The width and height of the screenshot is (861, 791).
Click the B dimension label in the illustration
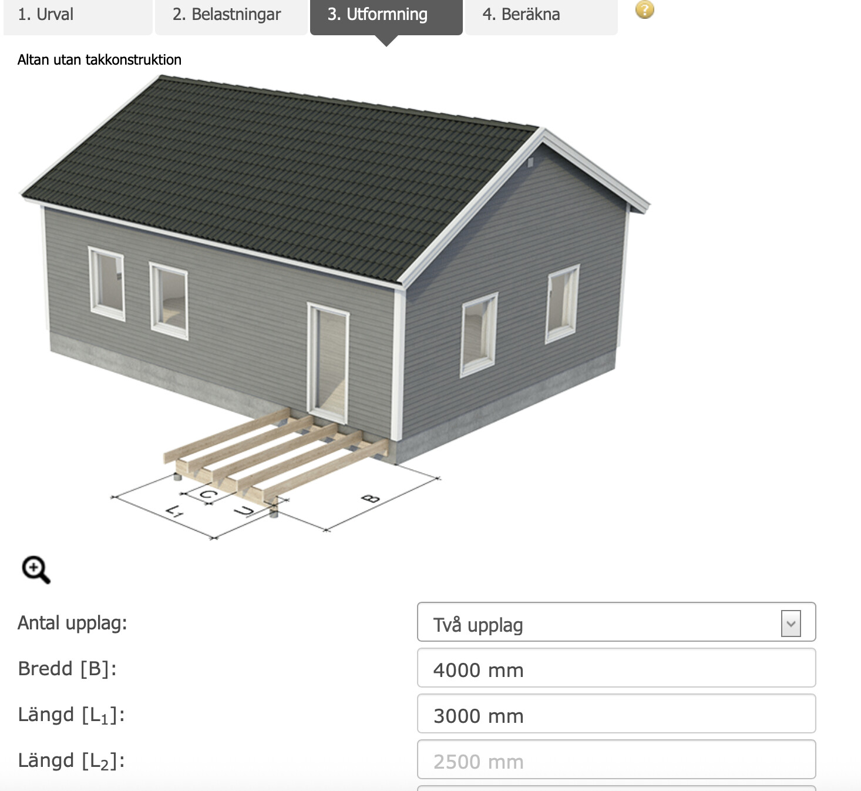pos(371,499)
